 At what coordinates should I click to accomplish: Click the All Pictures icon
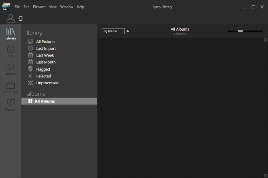click(30, 41)
